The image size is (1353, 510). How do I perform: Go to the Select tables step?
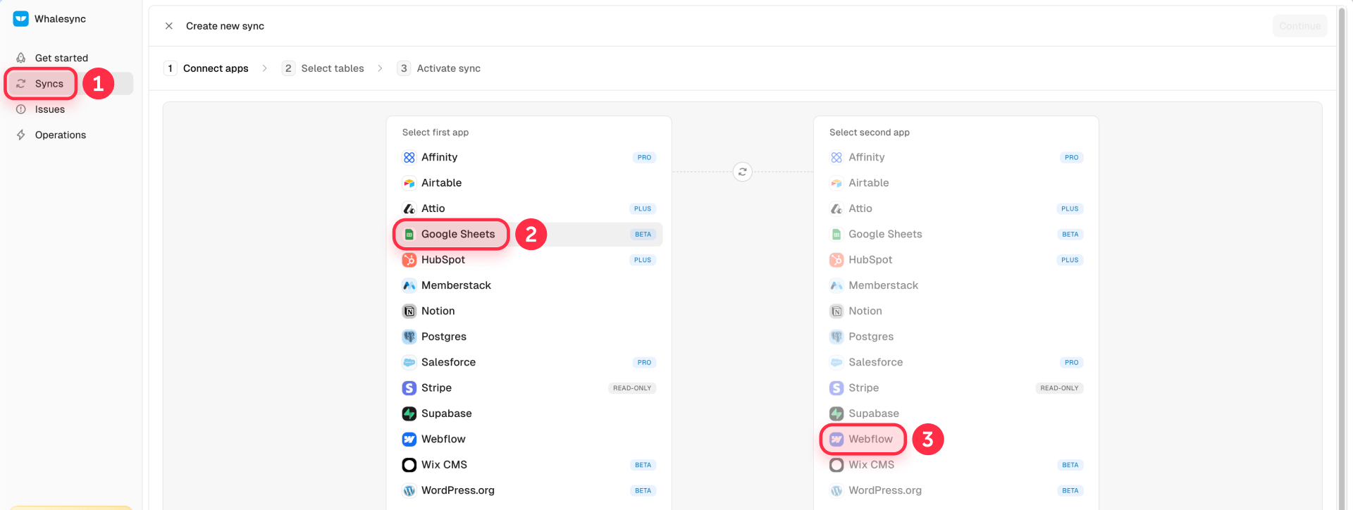click(x=323, y=68)
